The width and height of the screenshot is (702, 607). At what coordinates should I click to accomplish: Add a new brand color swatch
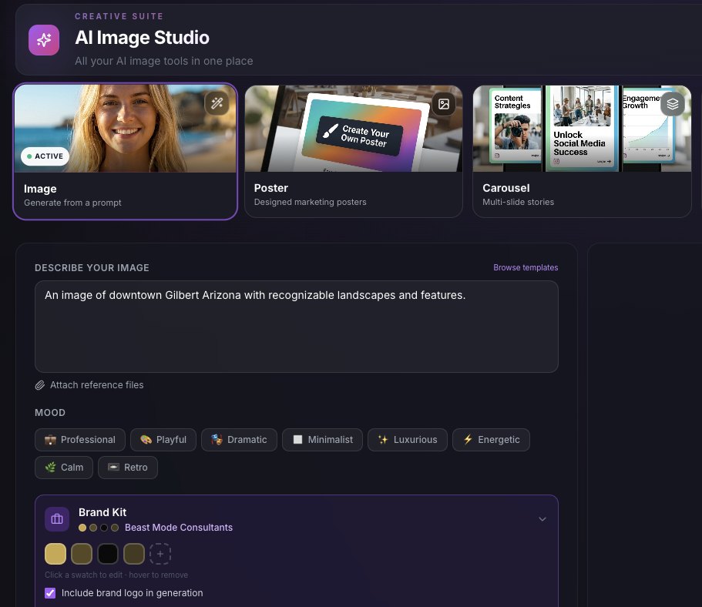coord(160,554)
